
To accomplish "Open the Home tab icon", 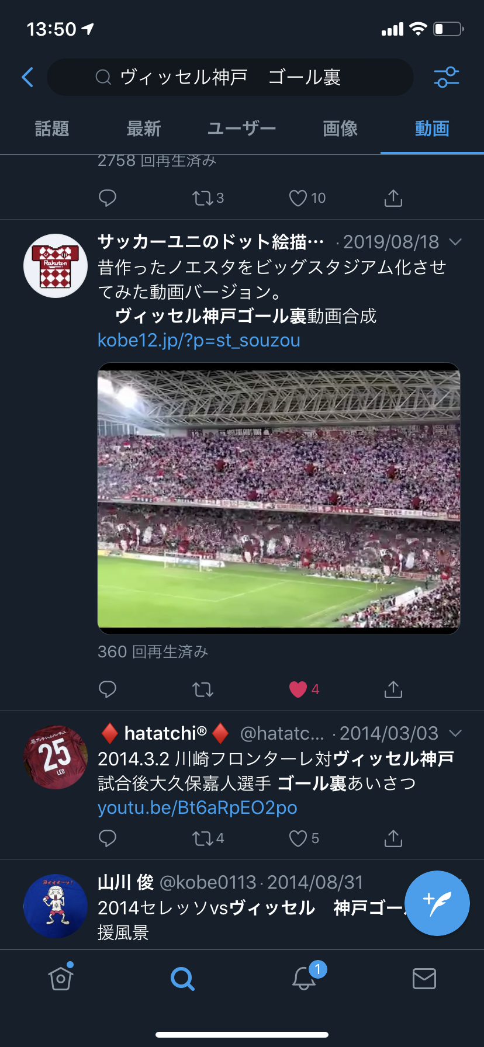I will 61,978.
